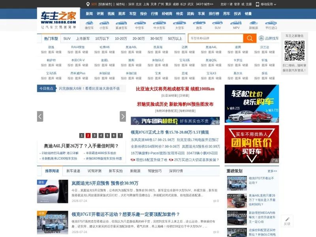Click the next slide arrow
This screenshot has height=237, width=316.
pos(123,116)
